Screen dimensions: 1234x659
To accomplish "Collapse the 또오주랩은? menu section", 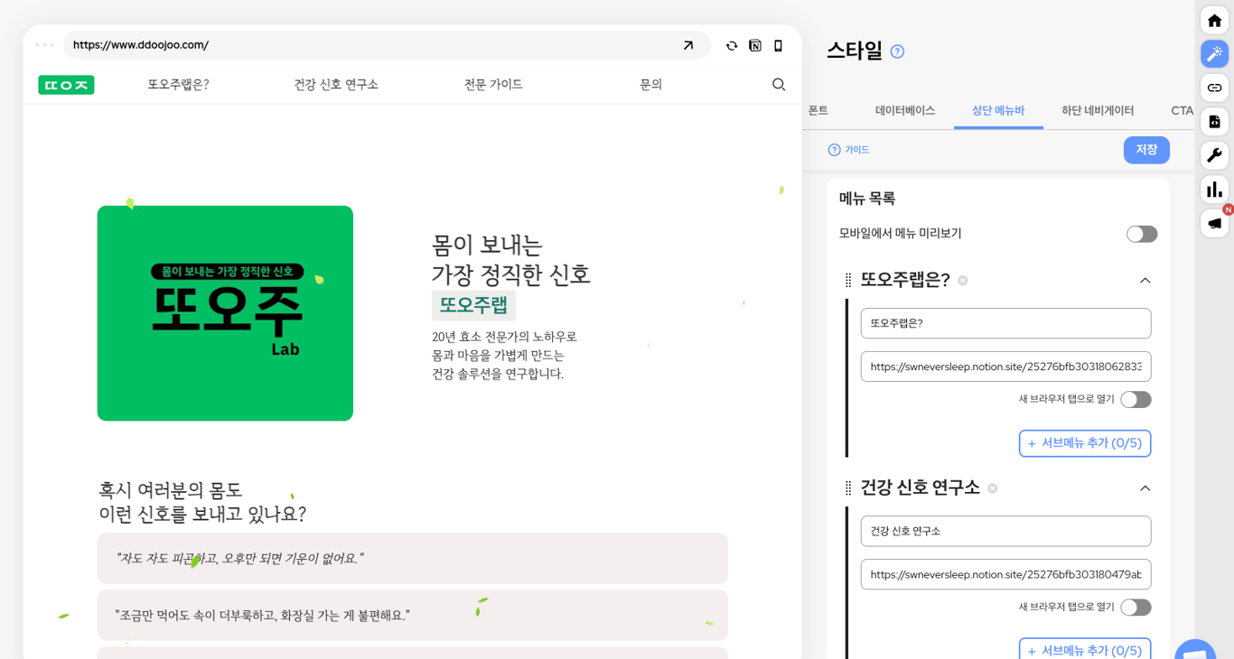I will click(x=1145, y=281).
